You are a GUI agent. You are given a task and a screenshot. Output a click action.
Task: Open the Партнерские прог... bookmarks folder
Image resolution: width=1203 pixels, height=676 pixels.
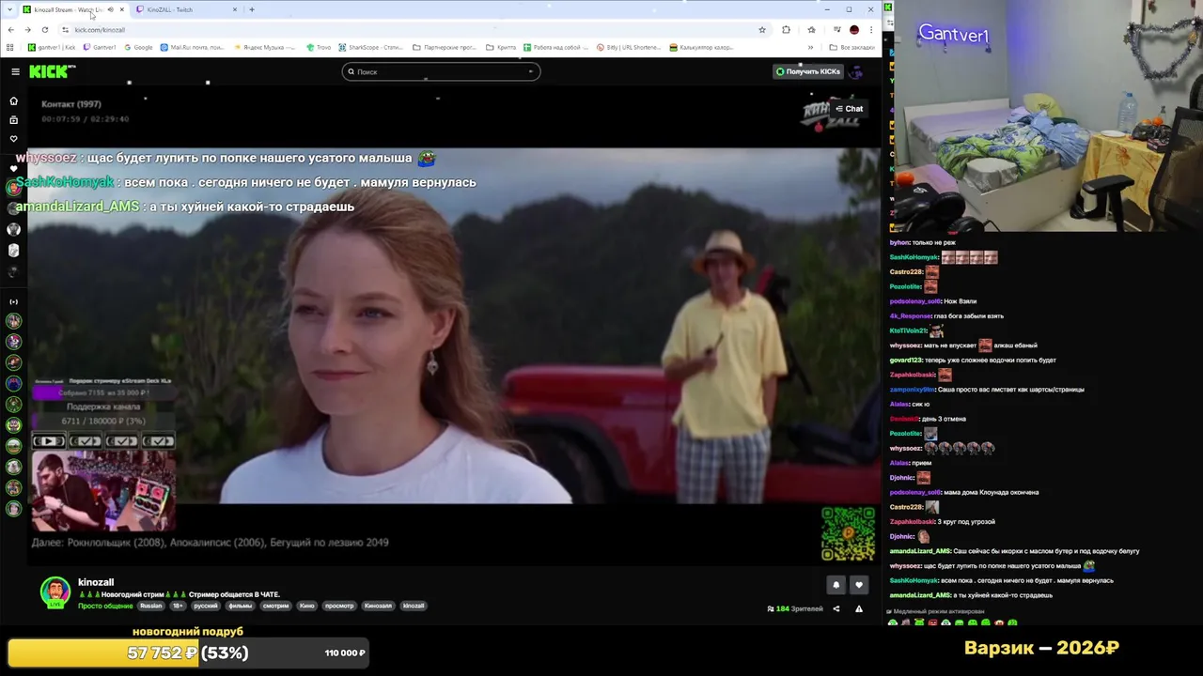click(445, 47)
